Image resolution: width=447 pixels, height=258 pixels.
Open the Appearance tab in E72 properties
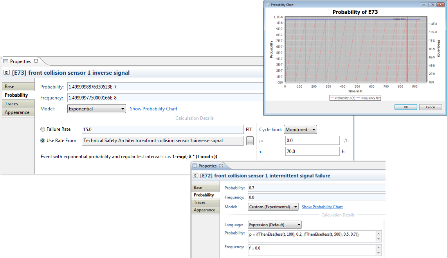(204, 210)
